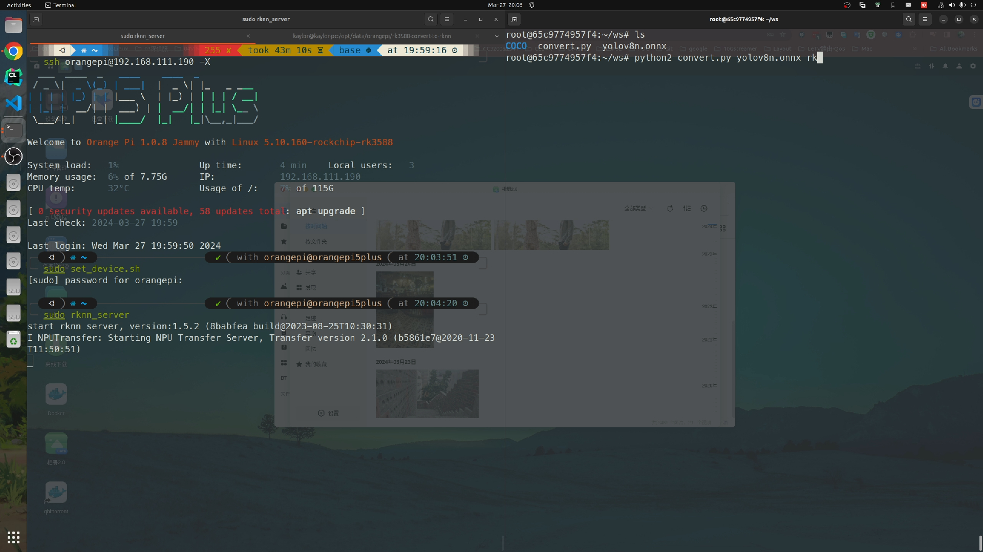Viewport: 983px width, 552px height.
Task: Open the terminal search icon
Action: pos(430,19)
